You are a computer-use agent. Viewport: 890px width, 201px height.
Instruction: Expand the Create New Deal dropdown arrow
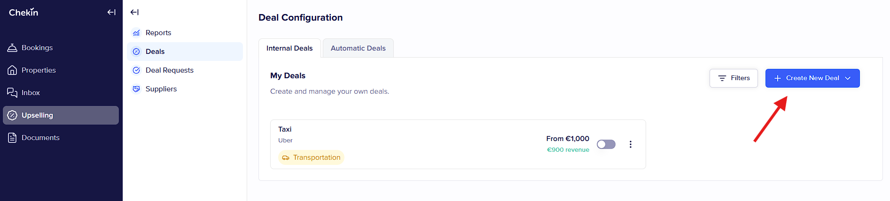point(848,78)
